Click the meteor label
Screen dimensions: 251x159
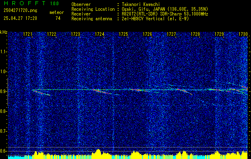[x=57, y=12]
